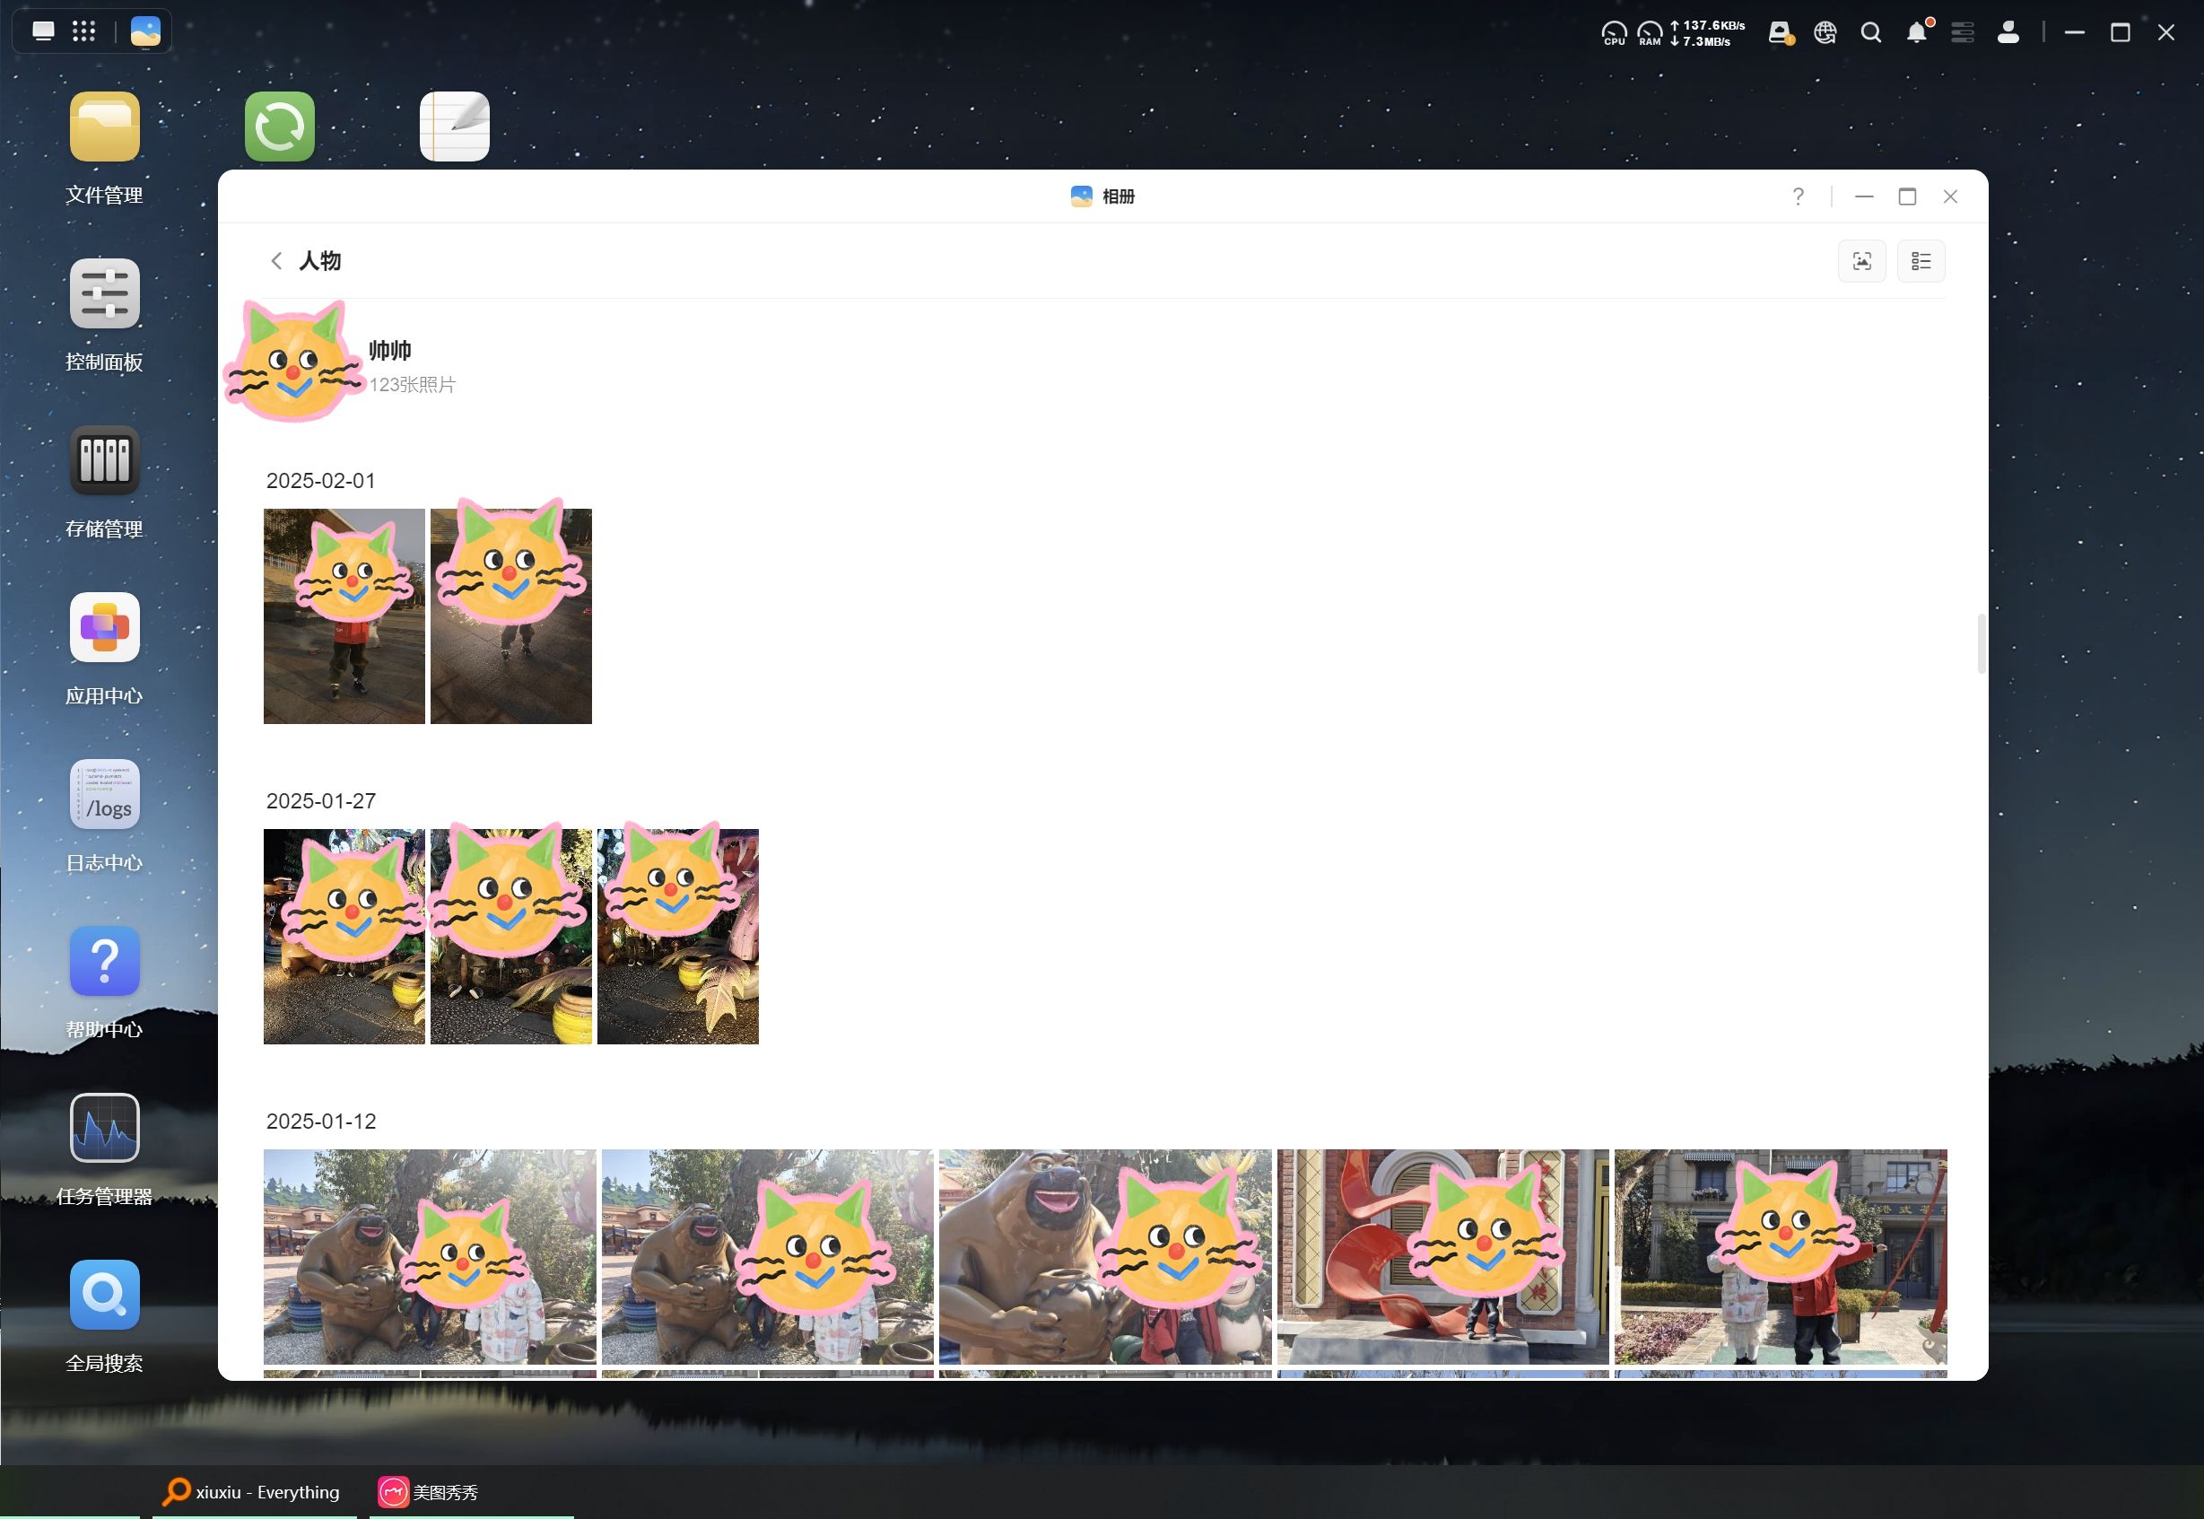
Task: Click the notification bell icon
Action: 1917,33
